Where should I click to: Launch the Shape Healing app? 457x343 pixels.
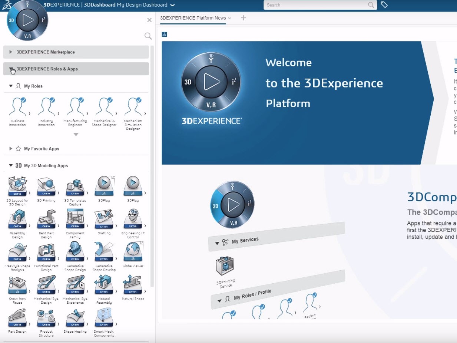point(75,317)
